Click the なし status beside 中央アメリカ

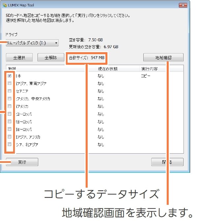(101, 99)
